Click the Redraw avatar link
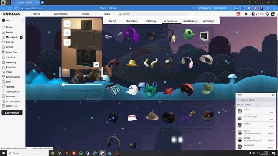The height and width of the screenshot is (156, 278). coord(97,91)
